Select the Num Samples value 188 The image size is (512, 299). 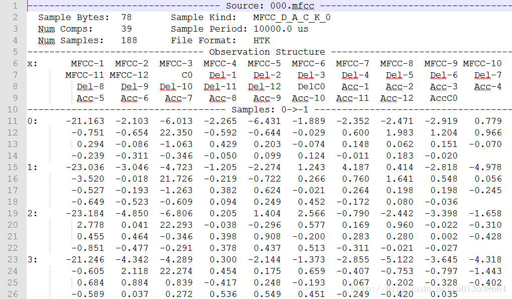point(129,41)
